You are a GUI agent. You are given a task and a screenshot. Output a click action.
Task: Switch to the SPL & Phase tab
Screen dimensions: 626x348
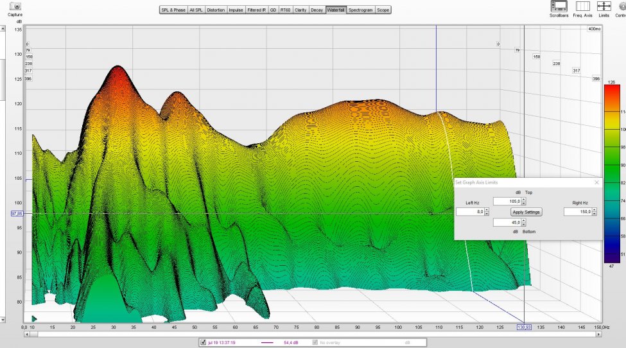pyautogui.click(x=173, y=10)
